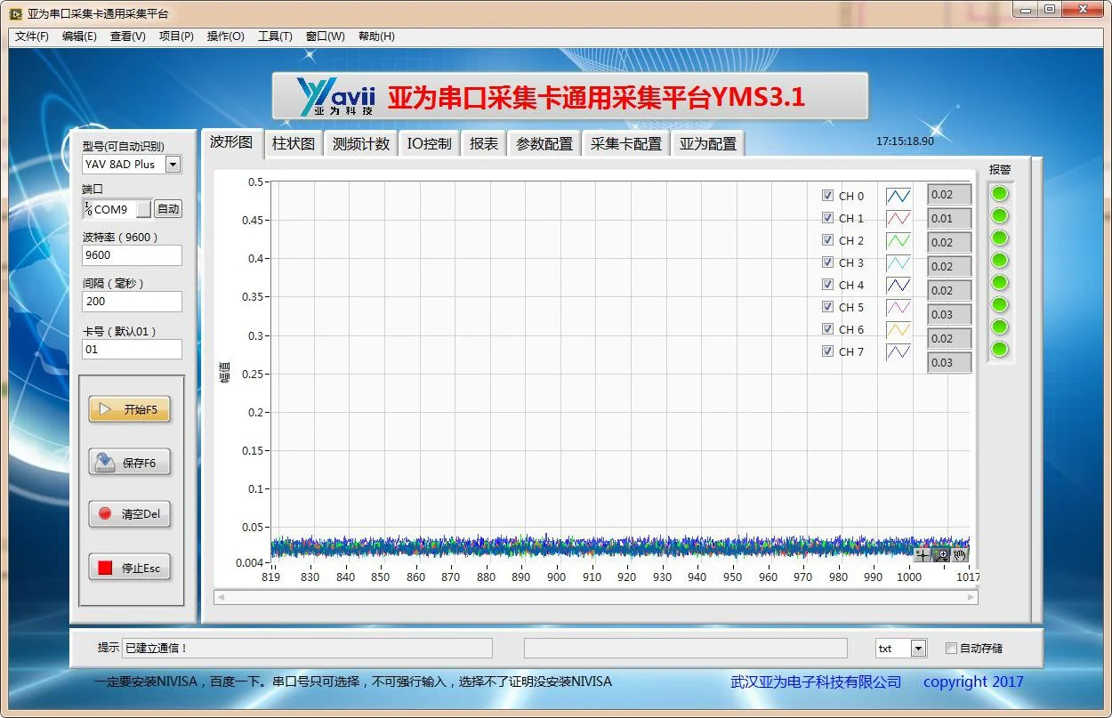Select the graph zoom magnifier tool
This screenshot has width=1112, height=718.
click(941, 555)
